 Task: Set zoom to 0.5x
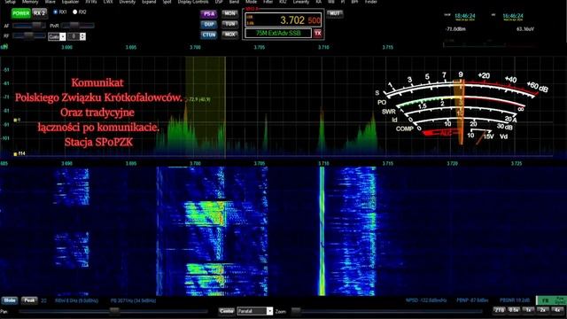(514, 310)
